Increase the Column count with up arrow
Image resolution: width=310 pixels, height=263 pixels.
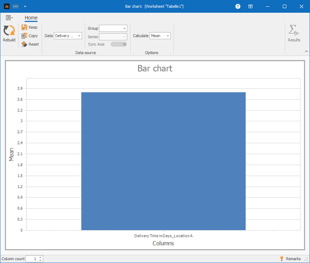[x=40, y=257]
